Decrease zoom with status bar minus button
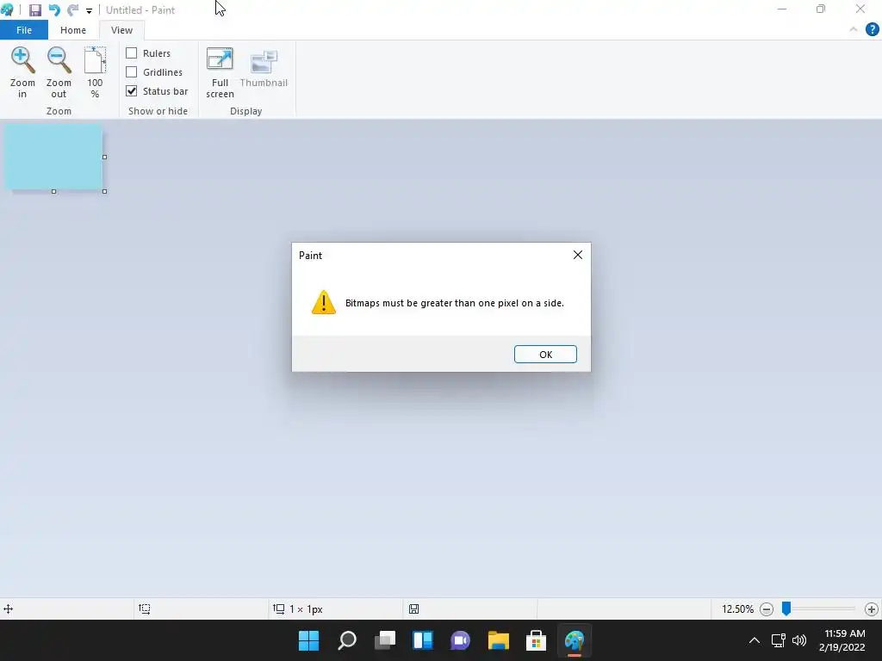Image resolution: width=882 pixels, height=661 pixels. coord(766,608)
